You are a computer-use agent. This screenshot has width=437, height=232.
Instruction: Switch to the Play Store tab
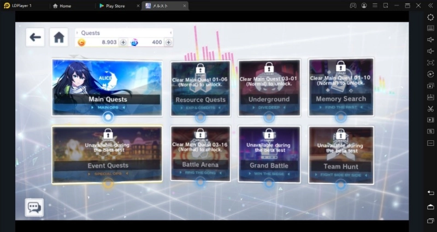(x=113, y=6)
